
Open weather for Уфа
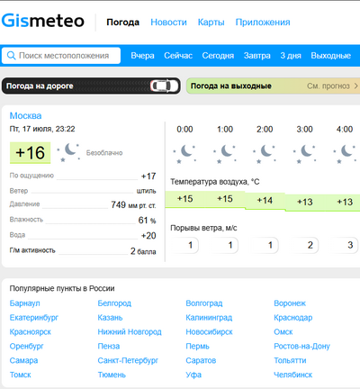click(x=193, y=375)
